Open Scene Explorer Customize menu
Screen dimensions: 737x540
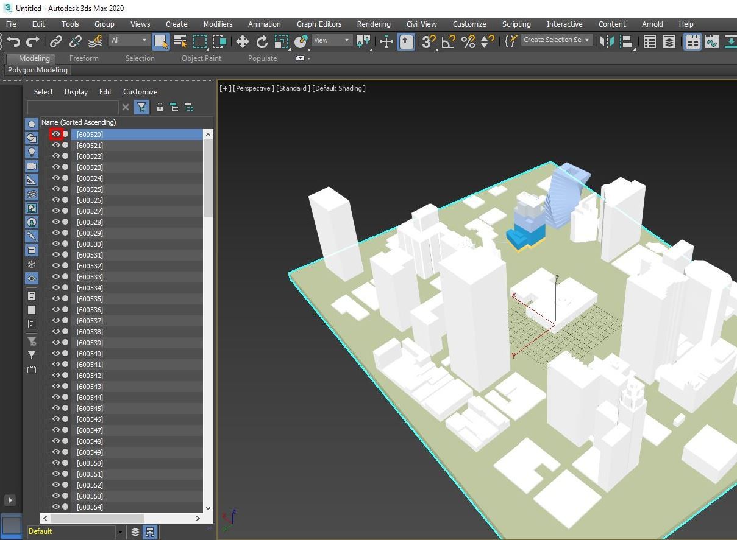click(140, 92)
